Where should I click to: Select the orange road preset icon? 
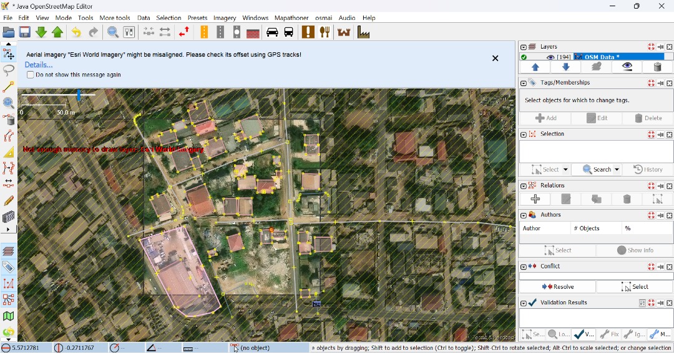(204, 32)
